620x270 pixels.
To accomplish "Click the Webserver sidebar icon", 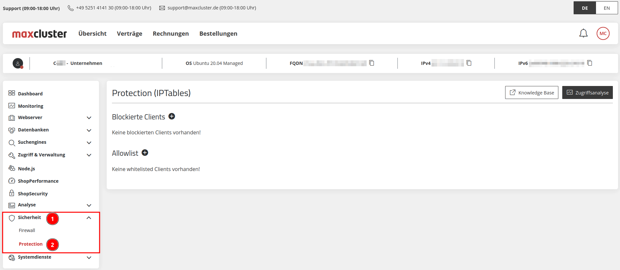I will (x=12, y=118).
